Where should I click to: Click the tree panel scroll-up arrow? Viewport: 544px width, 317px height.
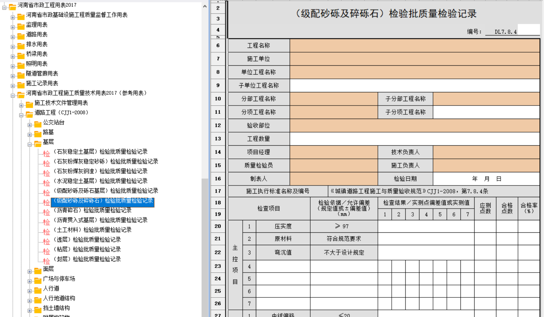[205, 6]
